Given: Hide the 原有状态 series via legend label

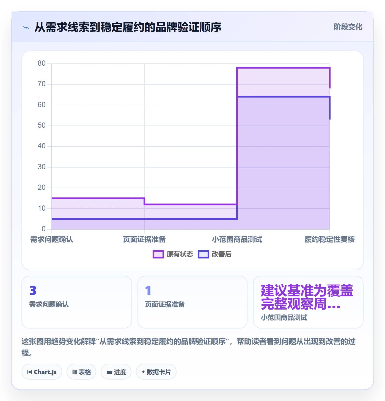Looking at the screenshot, I should (x=180, y=254).
